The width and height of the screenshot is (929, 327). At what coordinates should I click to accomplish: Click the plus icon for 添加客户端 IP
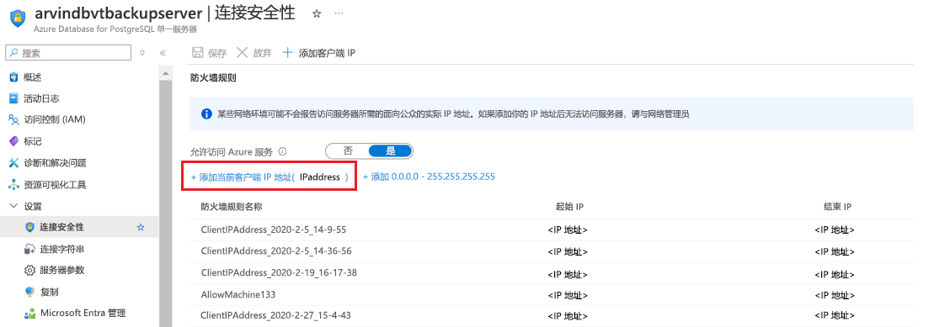pyautogui.click(x=287, y=53)
